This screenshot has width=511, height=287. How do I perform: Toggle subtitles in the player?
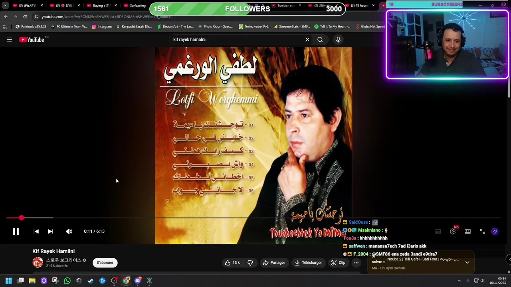pyautogui.click(x=438, y=231)
